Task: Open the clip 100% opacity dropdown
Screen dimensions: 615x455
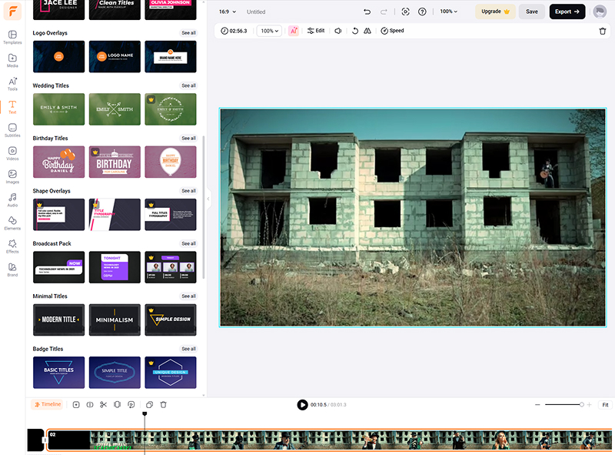Action: click(269, 31)
